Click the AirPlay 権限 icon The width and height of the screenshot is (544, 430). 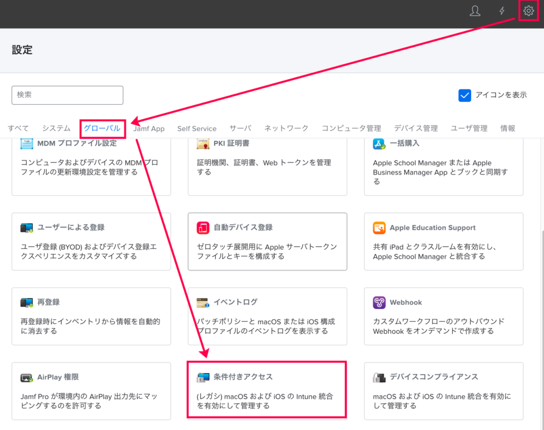[x=27, y=377]
